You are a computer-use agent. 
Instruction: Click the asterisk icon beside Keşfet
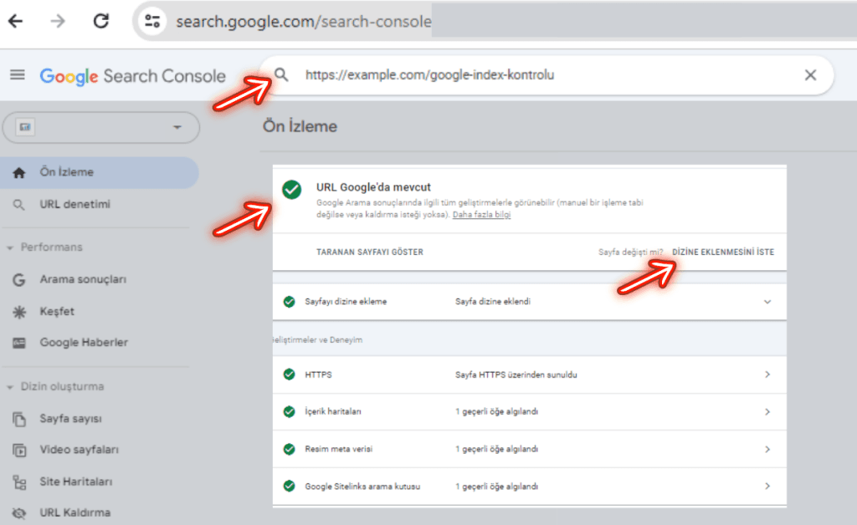(19, 312)
